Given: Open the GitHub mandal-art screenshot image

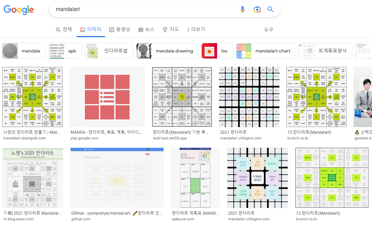Looking at the screenshot, I should point(117,178).
